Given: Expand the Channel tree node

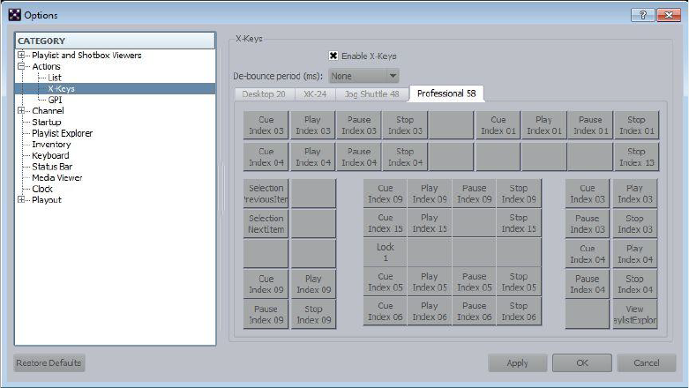Looking at the screenshot, I should click(x=21, y=111).
